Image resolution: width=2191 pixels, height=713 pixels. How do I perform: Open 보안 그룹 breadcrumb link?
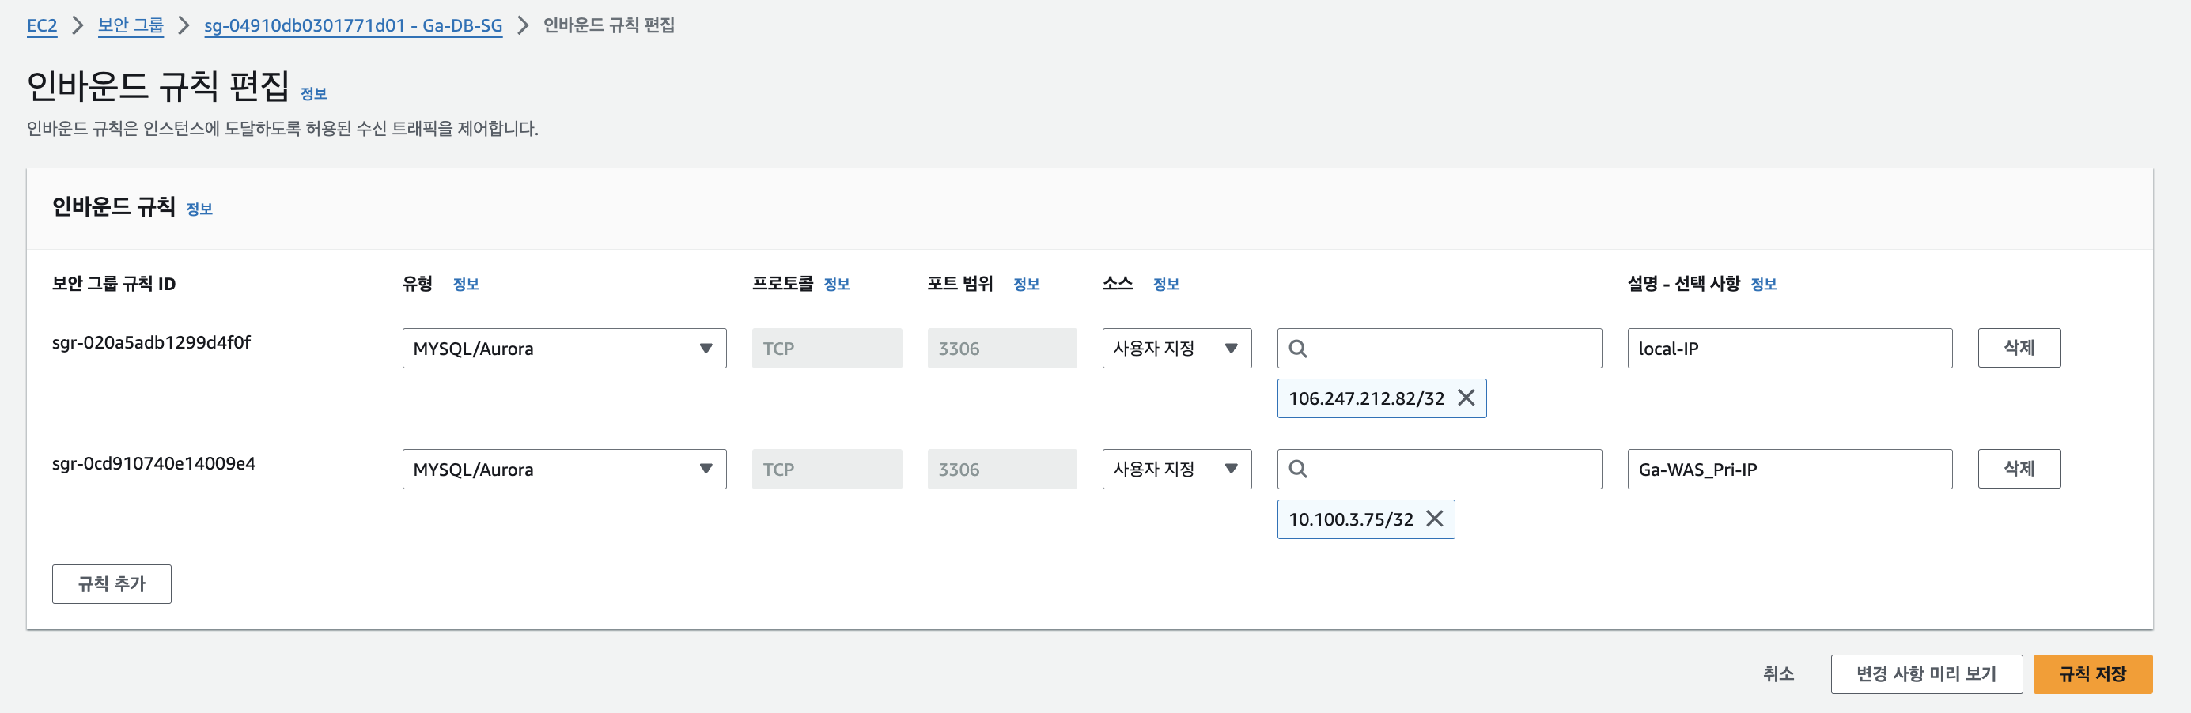coord(131,25)
